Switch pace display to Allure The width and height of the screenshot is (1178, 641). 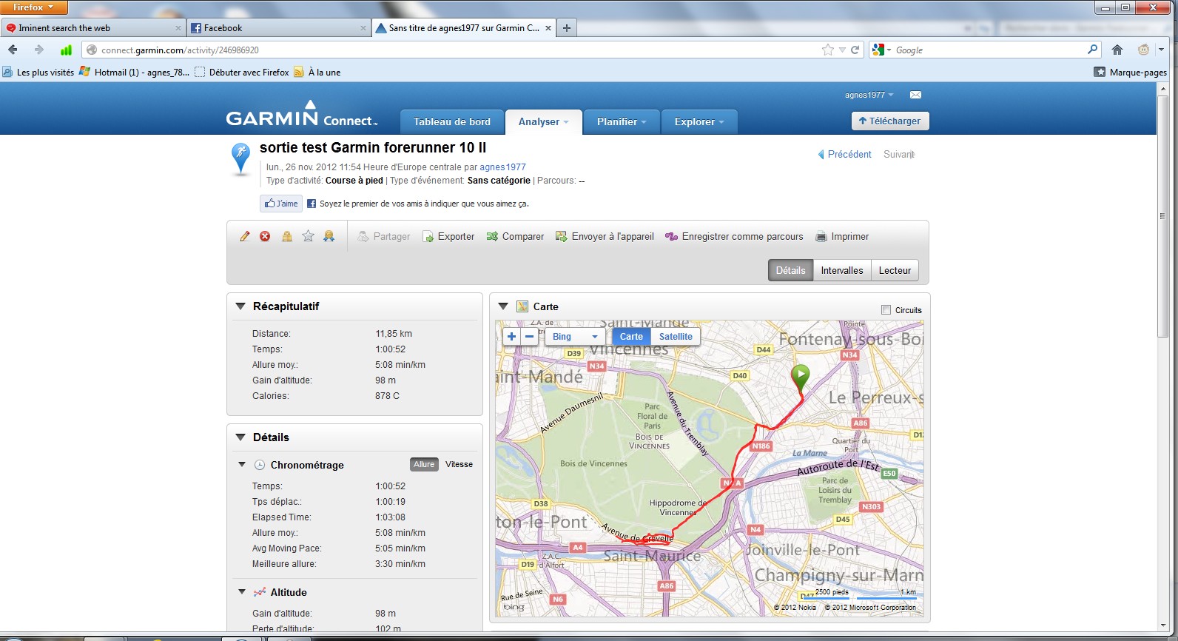tap(424, 464)
